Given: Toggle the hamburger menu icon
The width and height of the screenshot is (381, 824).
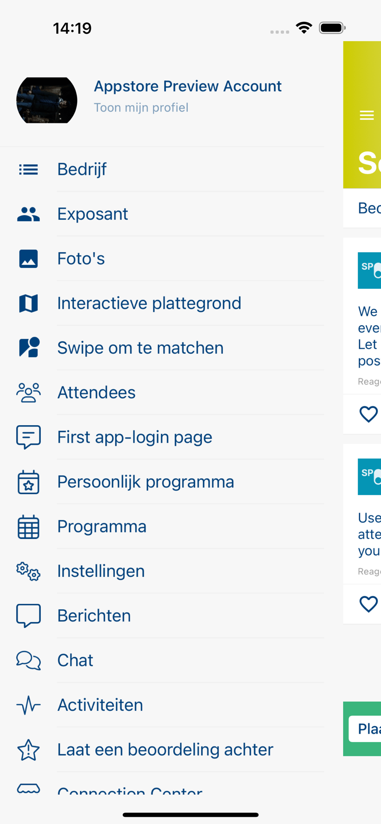Looking at the screenshot, I should point(367,115).
